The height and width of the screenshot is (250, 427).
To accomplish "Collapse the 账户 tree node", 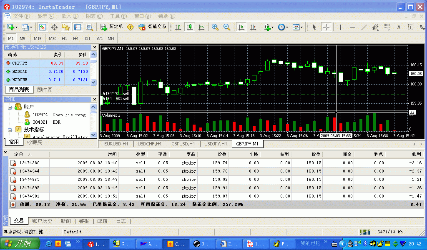I will tap(10, 107).
